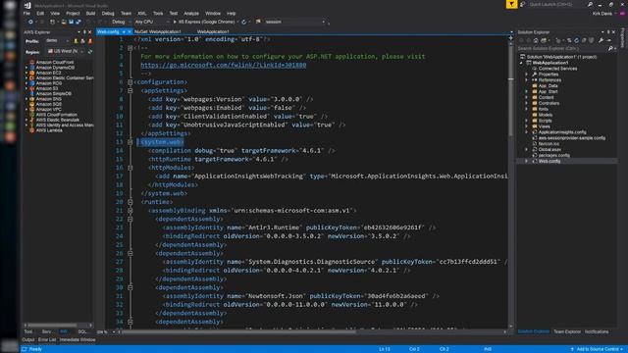This screenshot has height=353, width=628.
Task: Select packages.config in Solution Explorer
Action: tap(553, 155)
